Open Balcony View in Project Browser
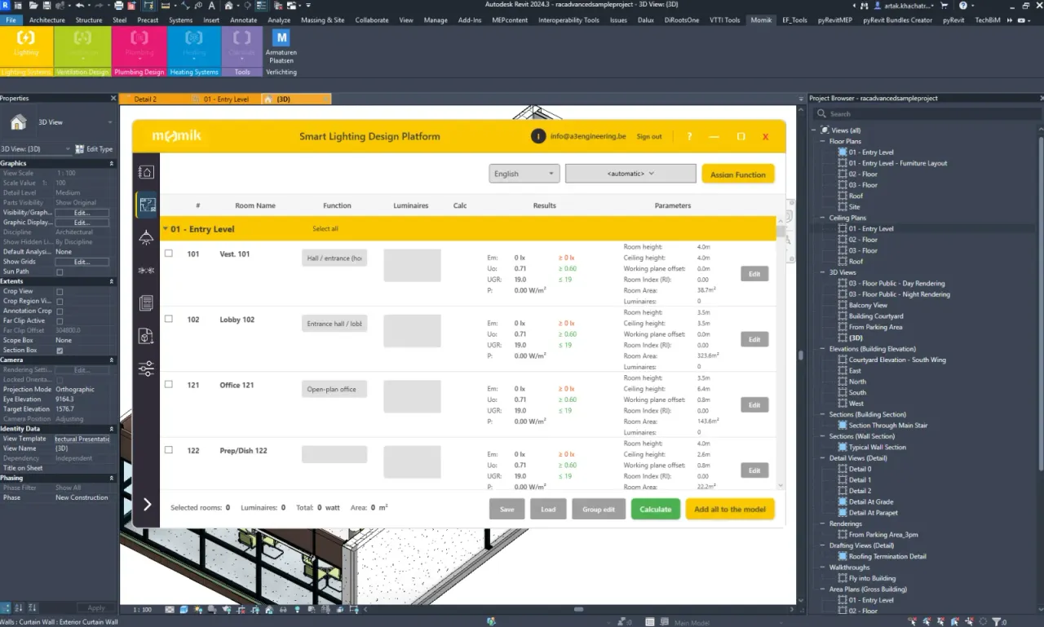The image size is (1044, 627). tap(868, 305)
